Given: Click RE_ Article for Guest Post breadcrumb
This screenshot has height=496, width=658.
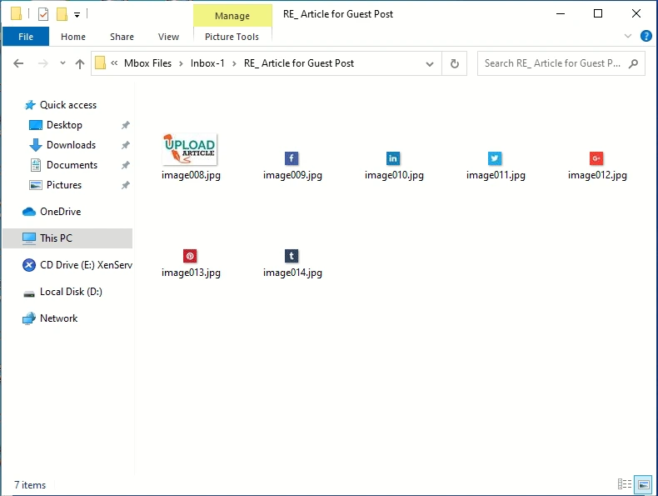Looking at the screenshot, I should coord(299,63).
